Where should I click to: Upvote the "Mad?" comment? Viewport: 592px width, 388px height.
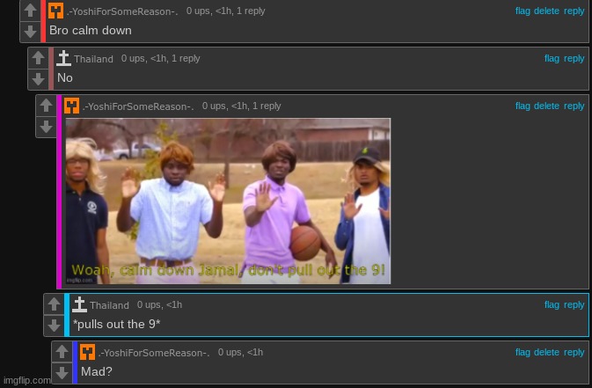pos(62,352)
